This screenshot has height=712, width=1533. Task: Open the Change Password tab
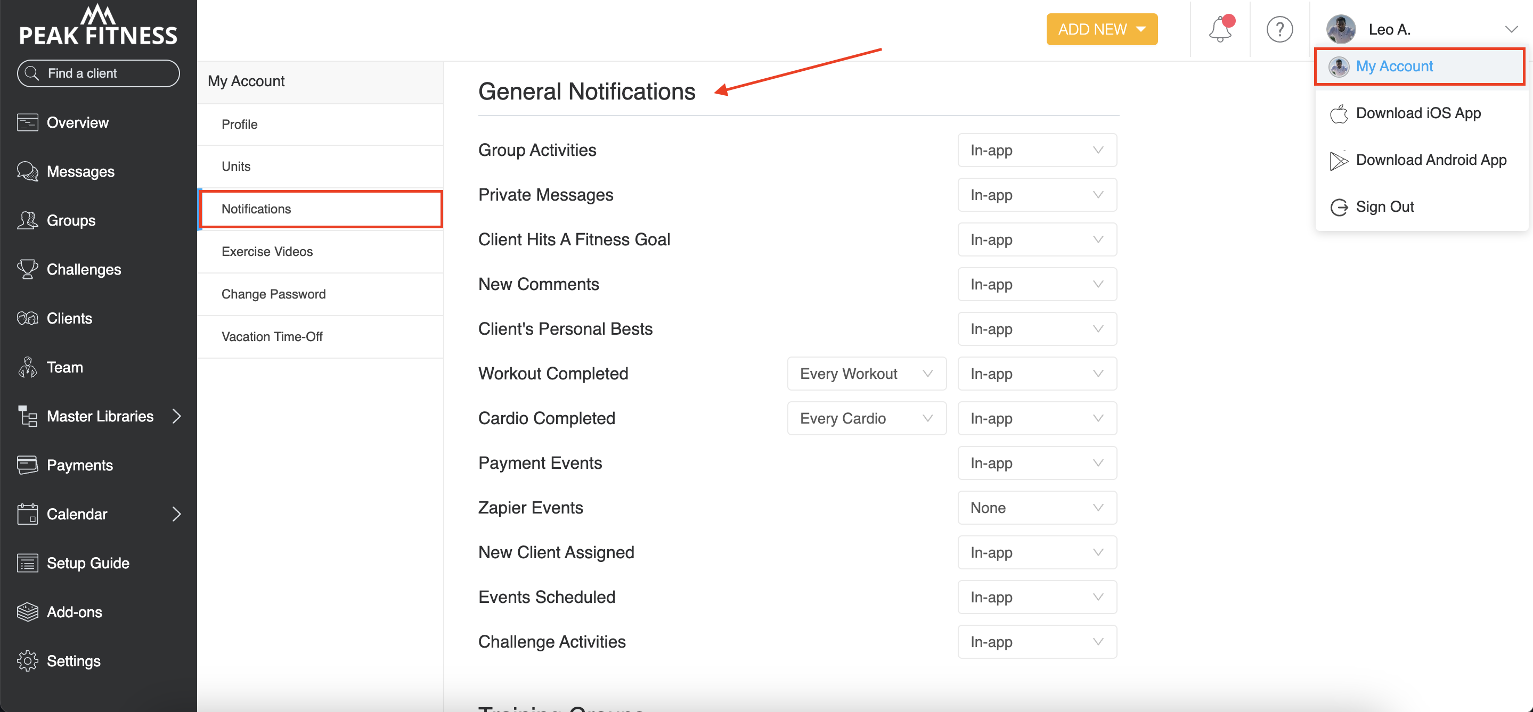click(x=320, y=294)
